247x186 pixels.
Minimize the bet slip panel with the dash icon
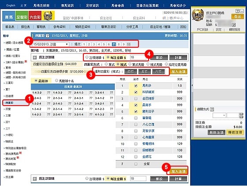(242, 11)
